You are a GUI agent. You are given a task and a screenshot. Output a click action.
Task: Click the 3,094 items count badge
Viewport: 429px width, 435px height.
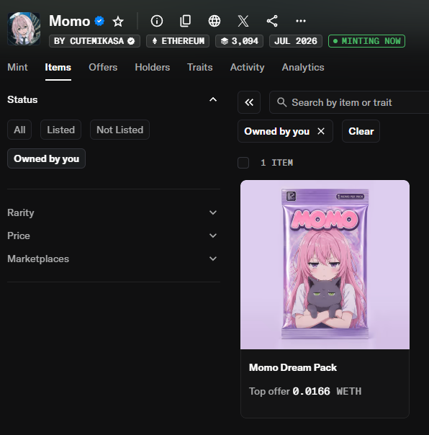(239, 41)
